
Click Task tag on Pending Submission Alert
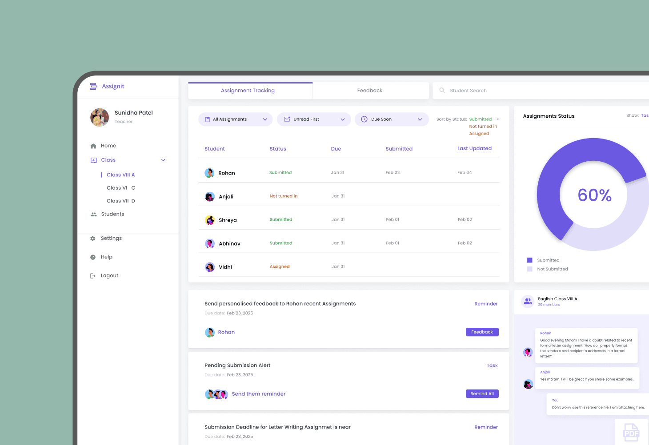tap(492, 366)
